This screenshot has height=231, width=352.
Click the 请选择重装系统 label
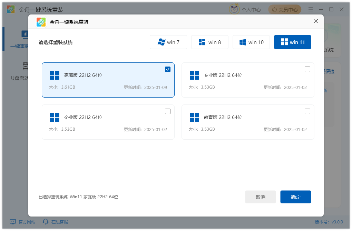click(56, 42)
